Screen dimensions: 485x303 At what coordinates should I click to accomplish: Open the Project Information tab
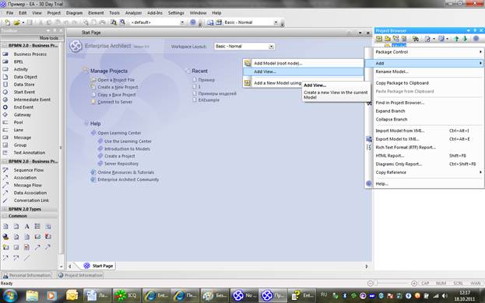click(x=80, y=275)
